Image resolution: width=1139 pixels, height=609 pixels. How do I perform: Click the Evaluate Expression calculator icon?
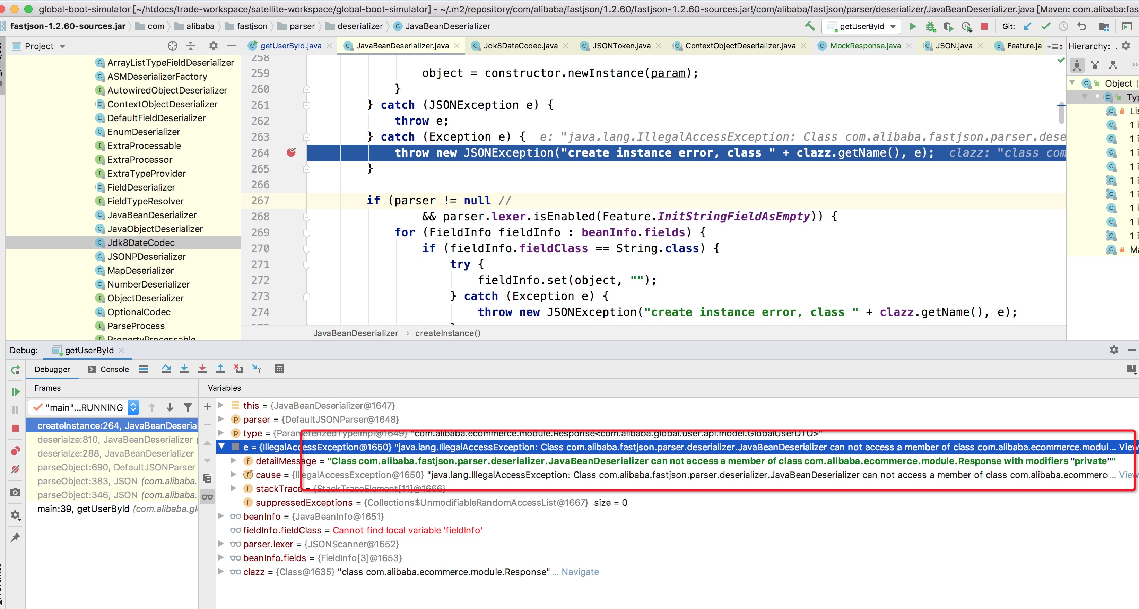(279, 369)
